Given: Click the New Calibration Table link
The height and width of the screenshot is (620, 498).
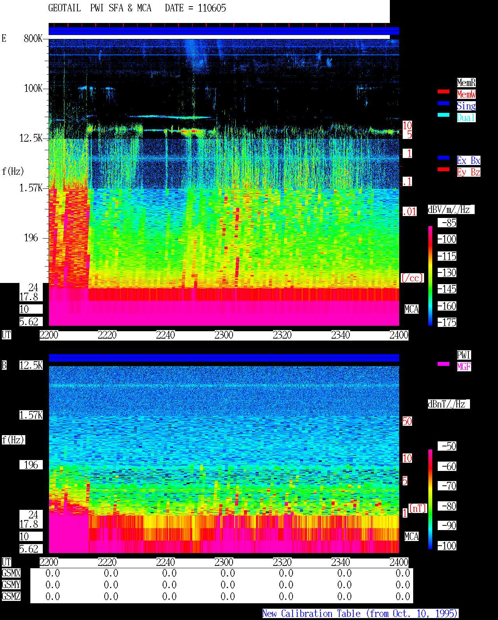Looking at the screenshot, I should 360,614.
